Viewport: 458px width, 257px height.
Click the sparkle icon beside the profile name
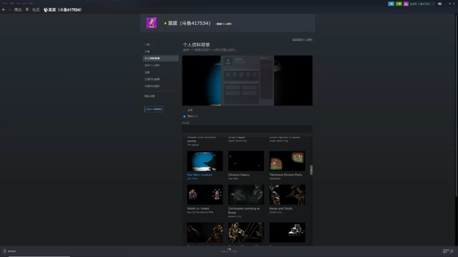click(165, 23)
